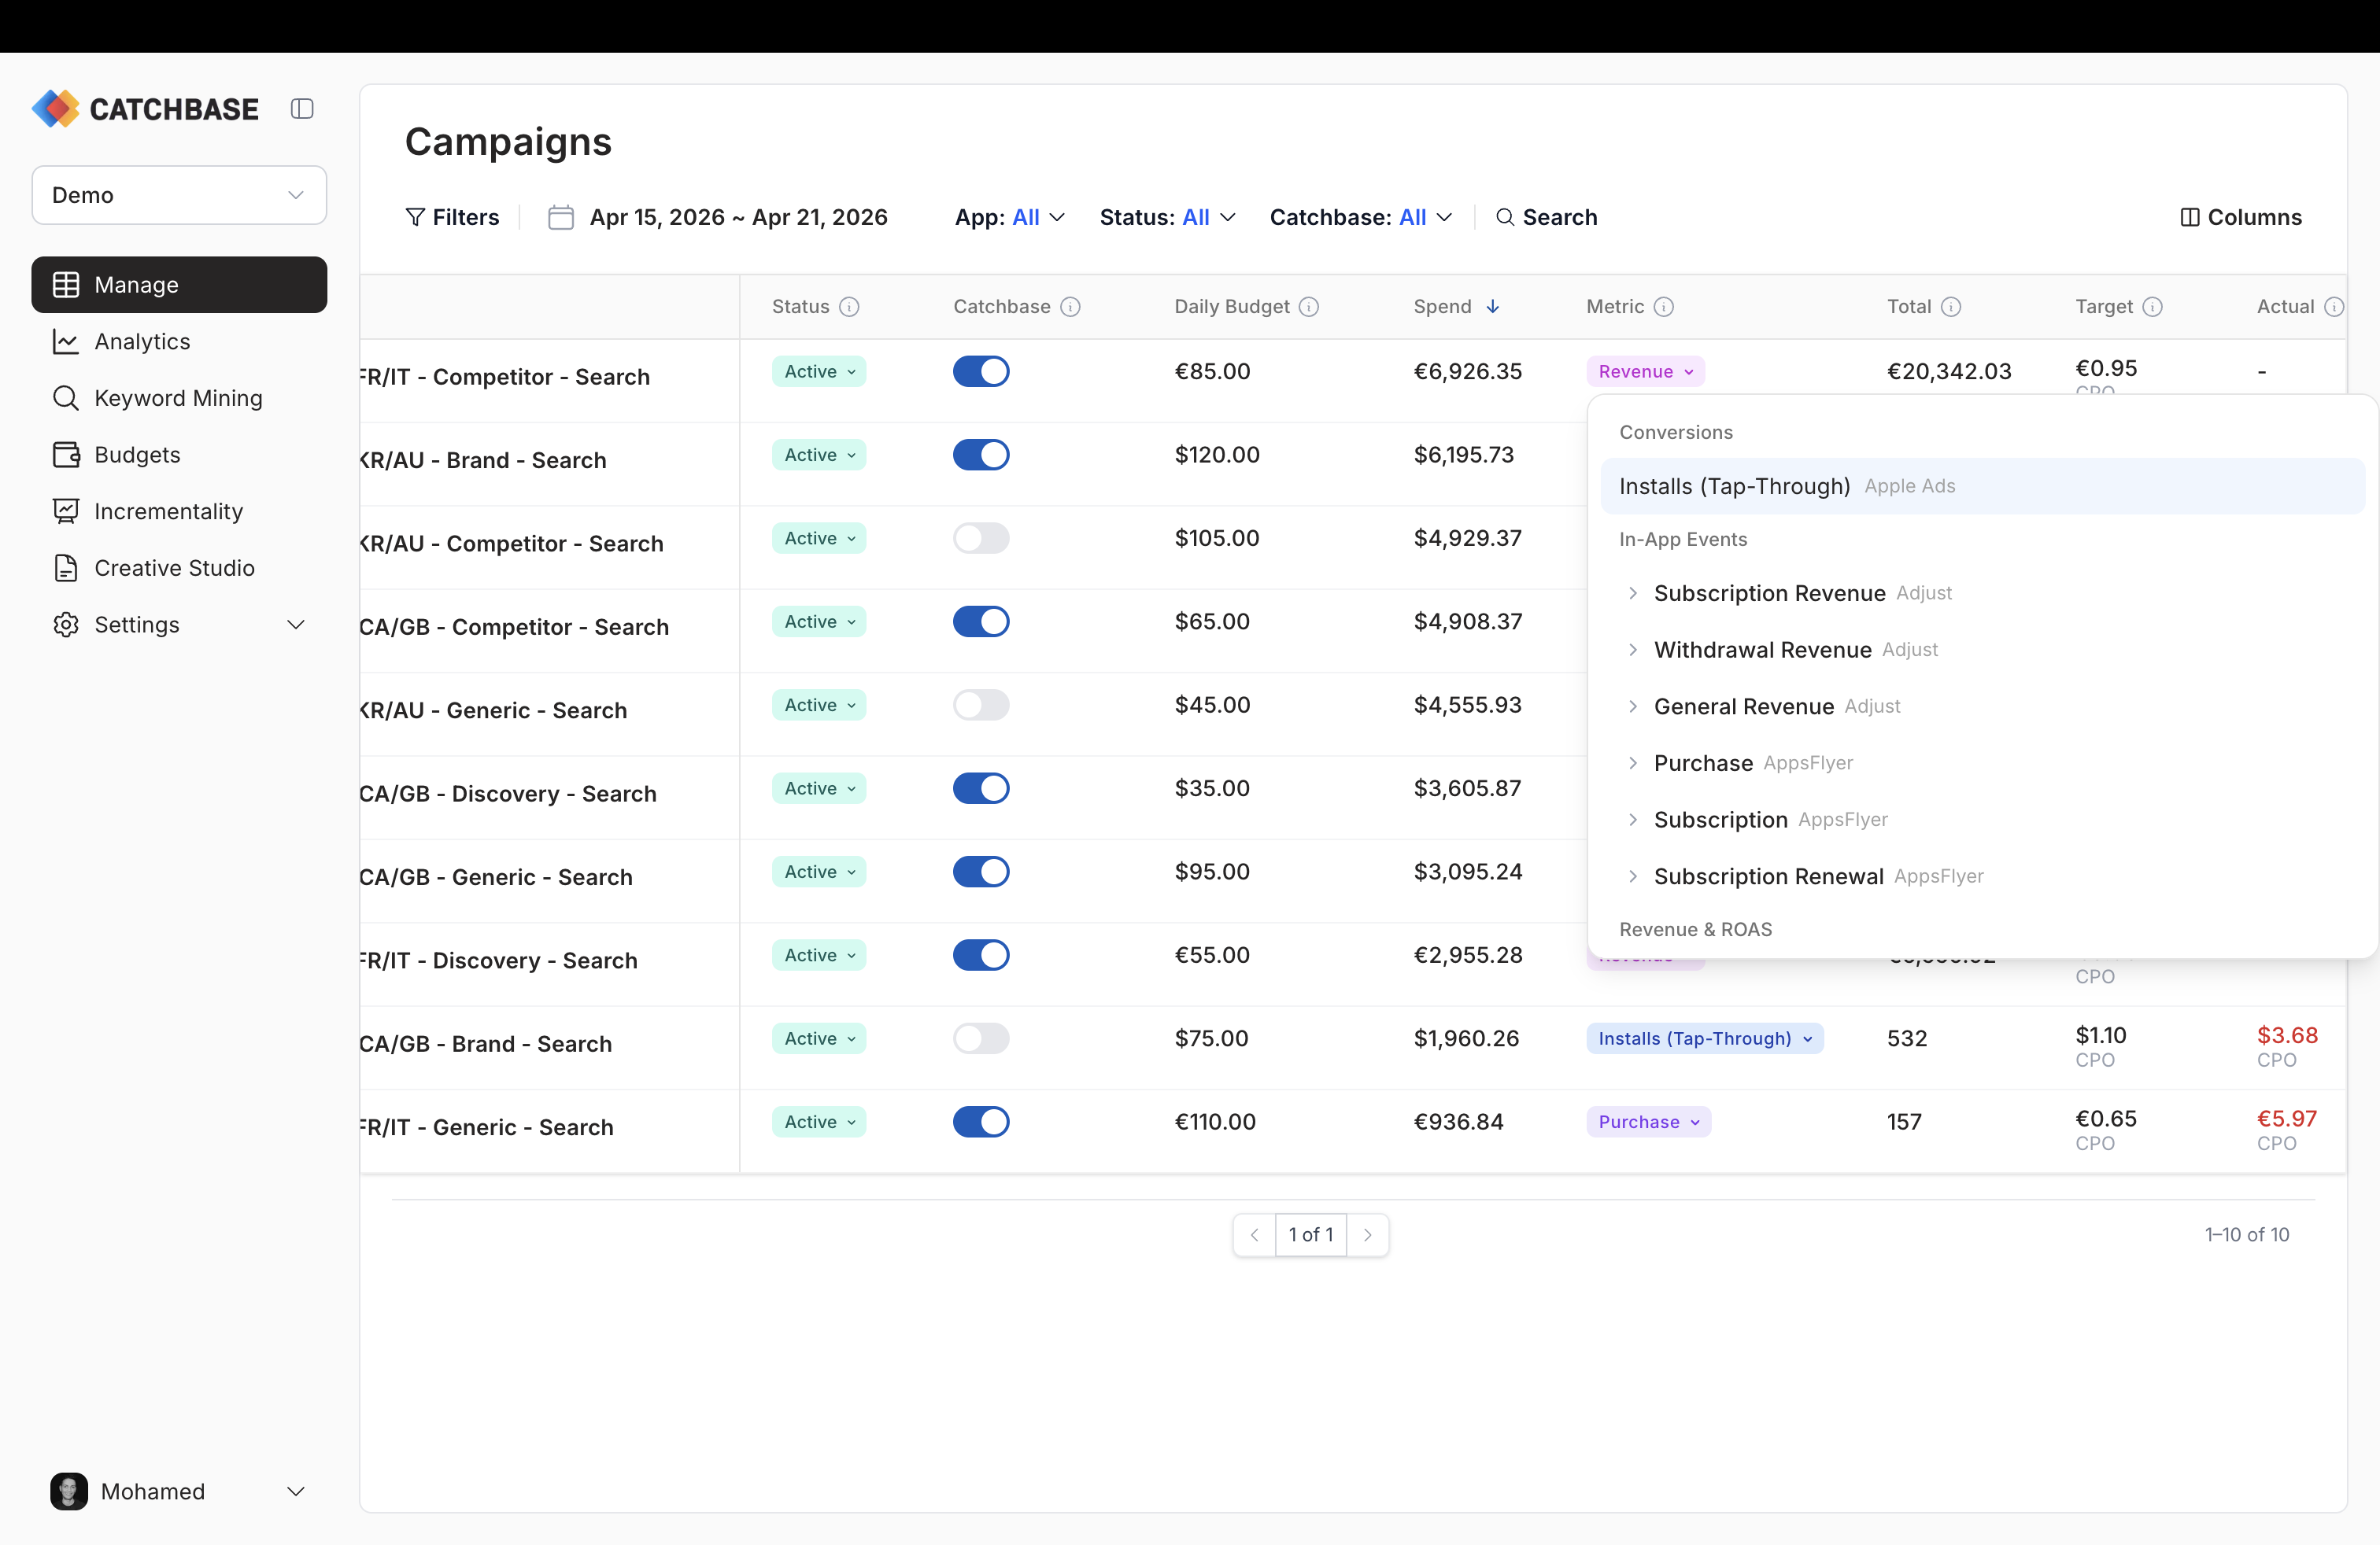
Task: Open Incrementality from the sidebar
Action: (168, 511)
